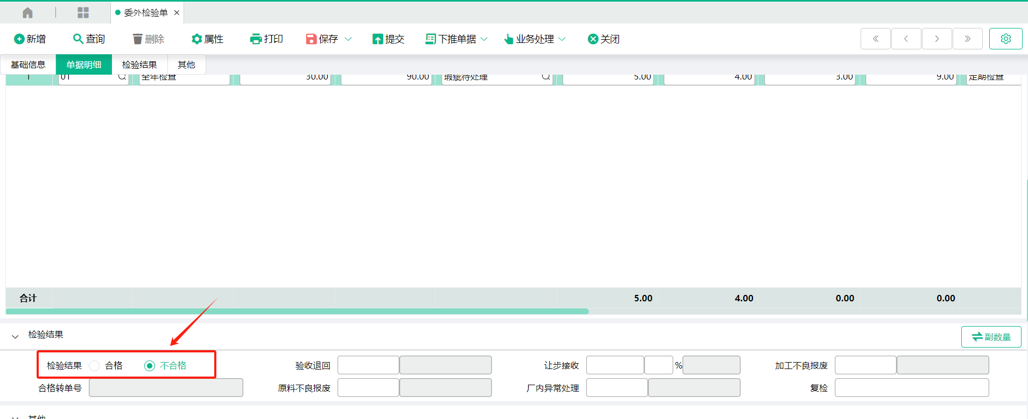Go to the home page icon

(x=28, y=12)
